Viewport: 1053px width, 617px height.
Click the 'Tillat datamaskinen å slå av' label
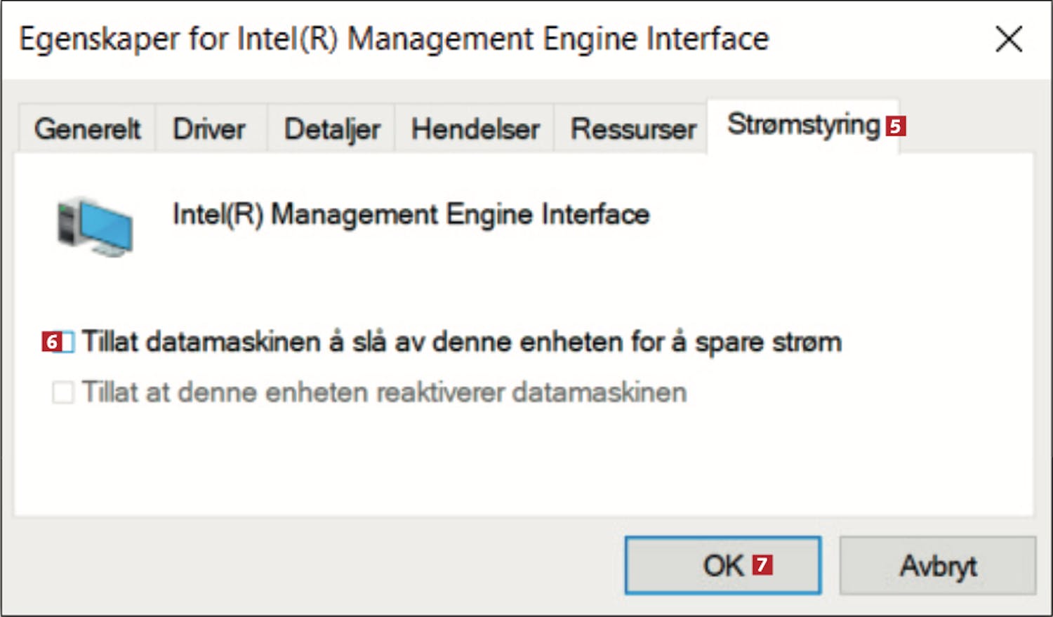pos(462,343)
